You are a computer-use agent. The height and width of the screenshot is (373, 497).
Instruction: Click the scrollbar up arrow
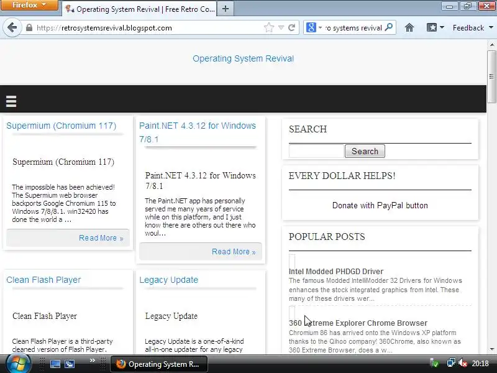491,45
